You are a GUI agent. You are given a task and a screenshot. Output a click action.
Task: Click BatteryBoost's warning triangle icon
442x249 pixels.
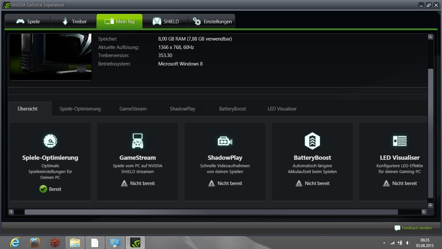point(299,184)
